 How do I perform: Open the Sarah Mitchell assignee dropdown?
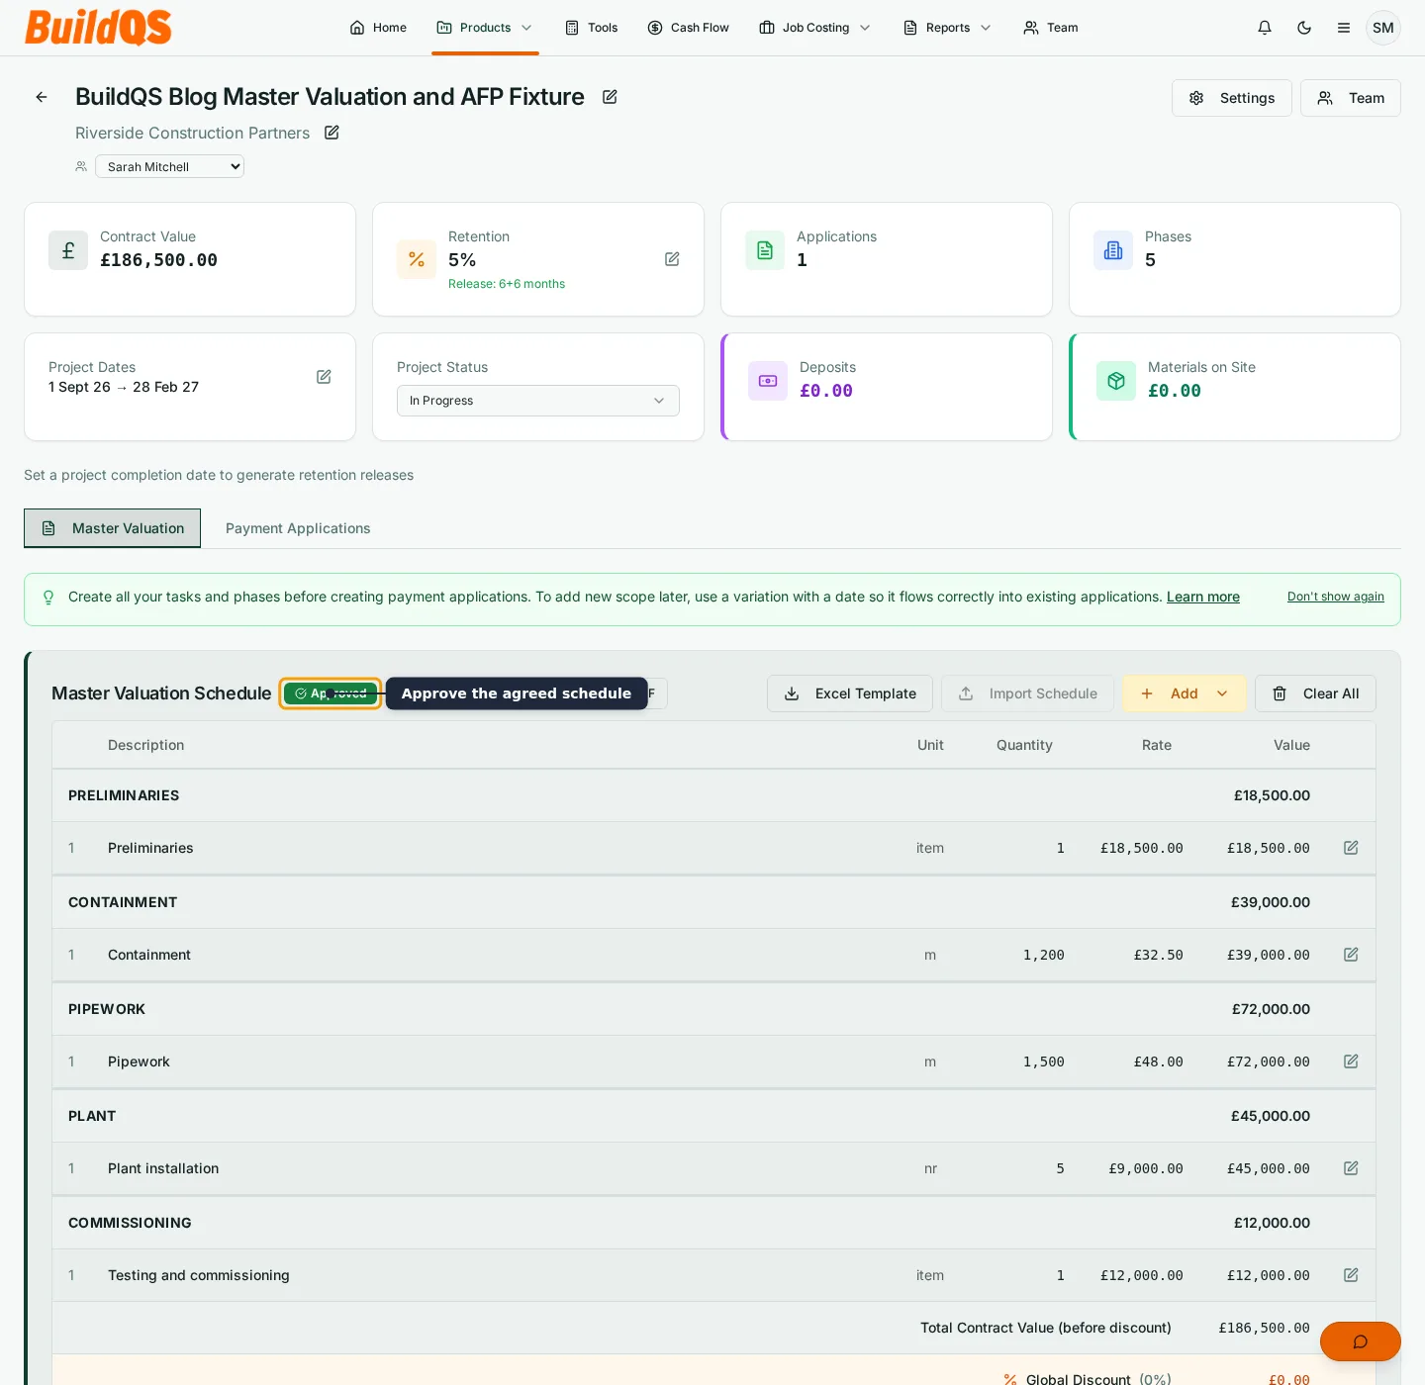169,166
